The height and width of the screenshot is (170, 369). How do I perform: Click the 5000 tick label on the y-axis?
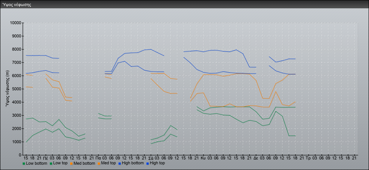[17, 89]
